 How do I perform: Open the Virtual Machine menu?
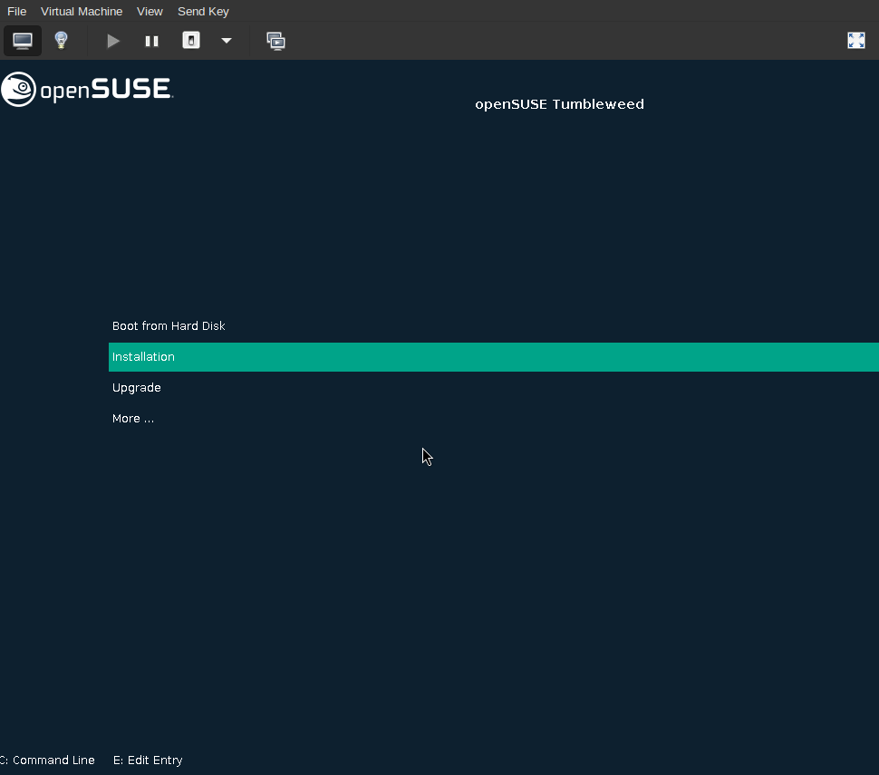tap(82, 11)
